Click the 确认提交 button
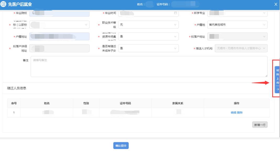Viewport: 280px width, 151px height. click(121, 146)
